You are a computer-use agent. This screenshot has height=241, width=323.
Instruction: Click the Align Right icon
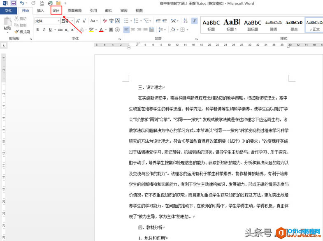pyautogui.click(x=139, y=30)
